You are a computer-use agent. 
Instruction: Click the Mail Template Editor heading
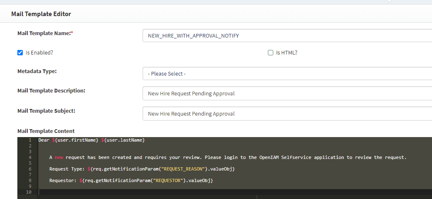point(41,14)
